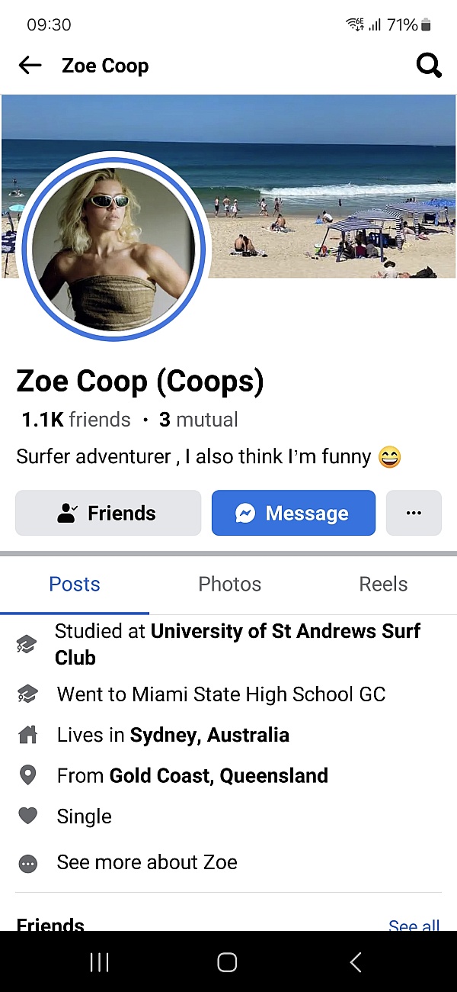Open the search magnifier icon
Image resolution: width=457 pixels, height=992 pixels.
(429, 66)
